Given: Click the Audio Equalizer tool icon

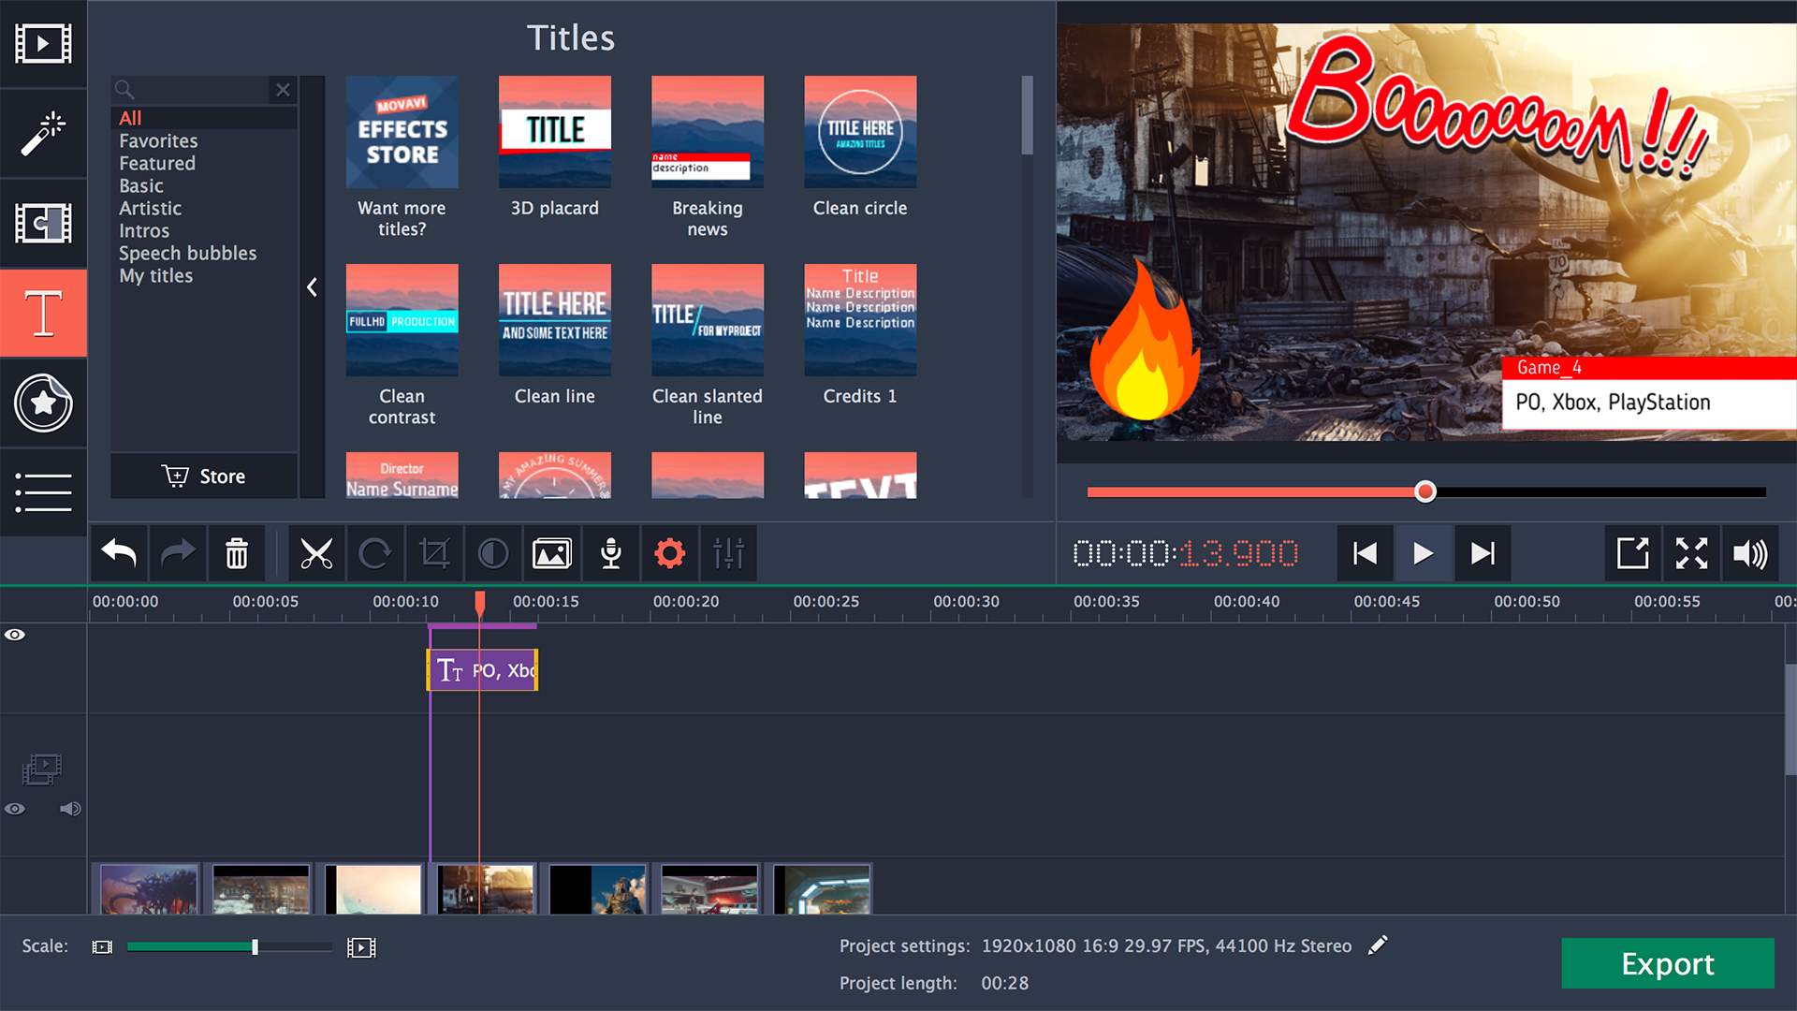Looking at the screenshot, I should coord(731,551).
